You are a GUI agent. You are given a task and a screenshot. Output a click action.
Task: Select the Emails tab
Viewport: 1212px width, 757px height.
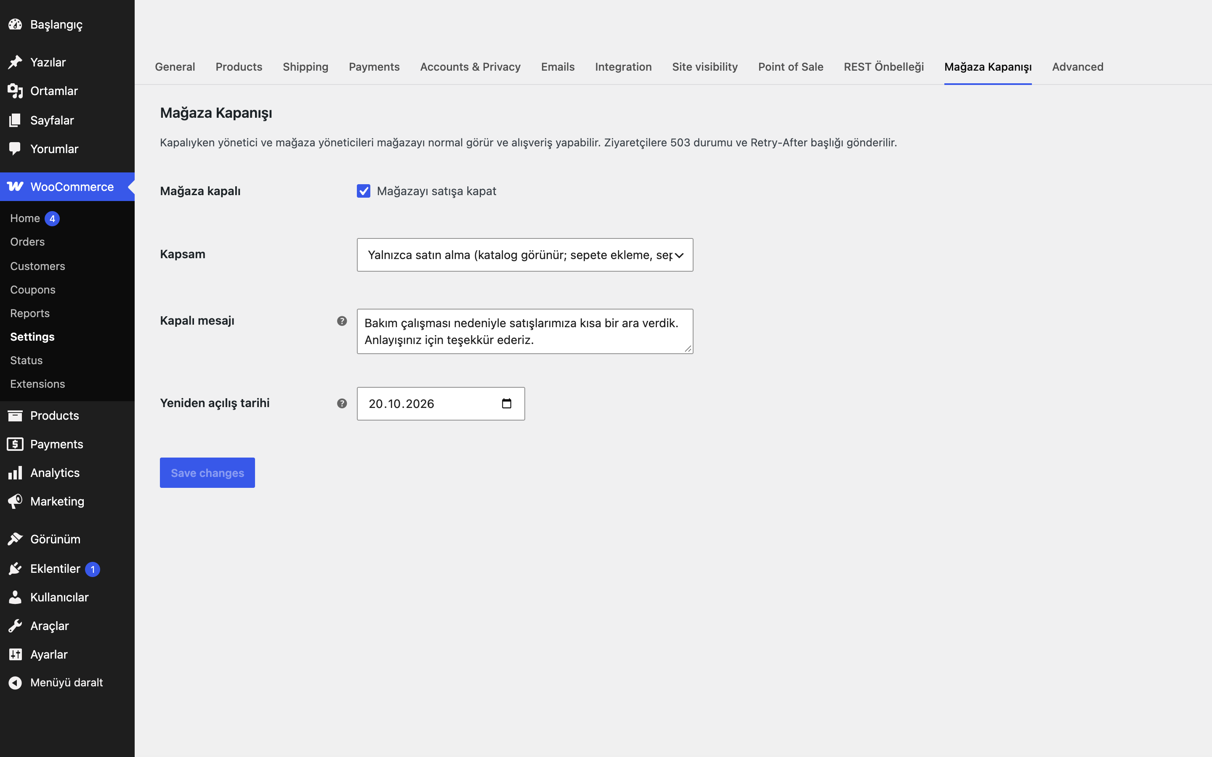click(558, 66)
